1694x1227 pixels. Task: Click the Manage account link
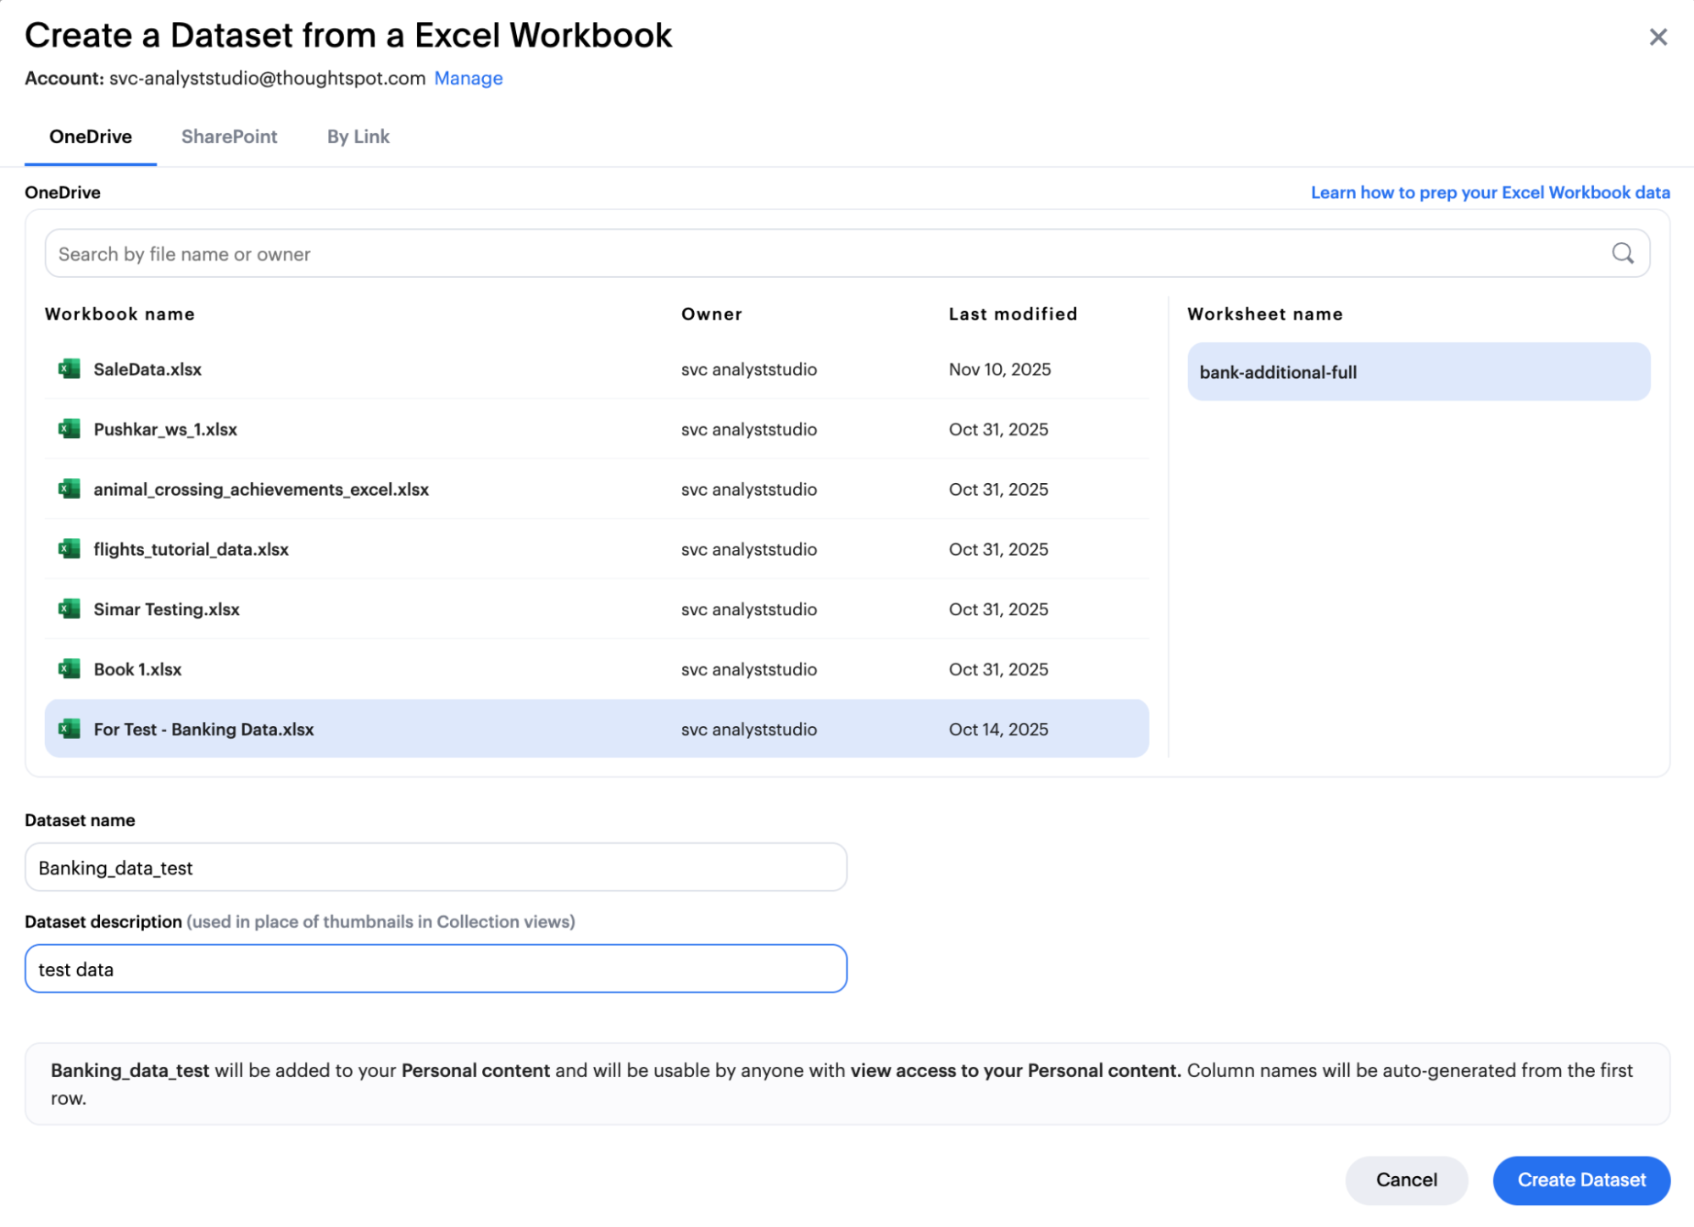click(468, 77)
